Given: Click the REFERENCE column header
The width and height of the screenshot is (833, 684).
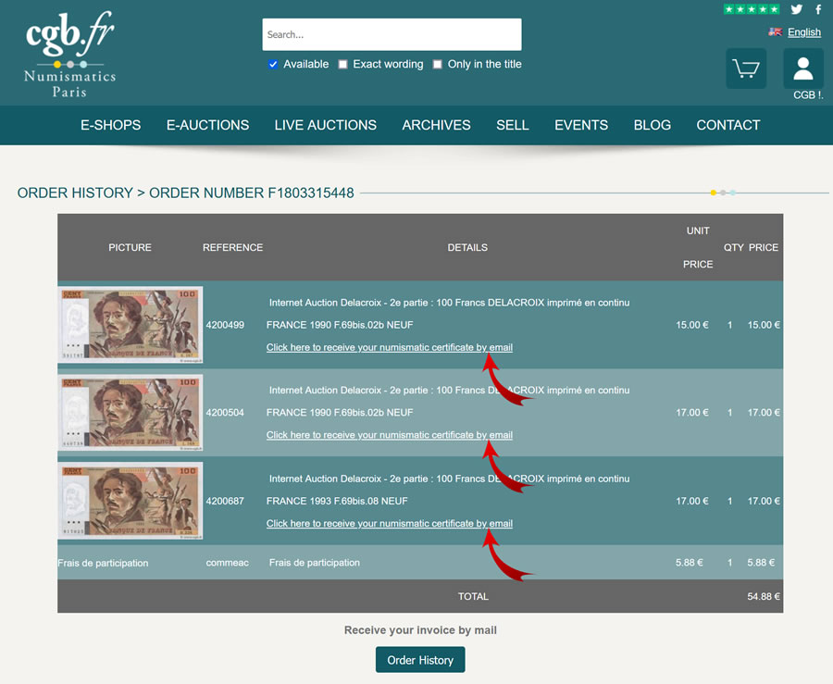Looking at the screenshot, I should coord(232,247).
